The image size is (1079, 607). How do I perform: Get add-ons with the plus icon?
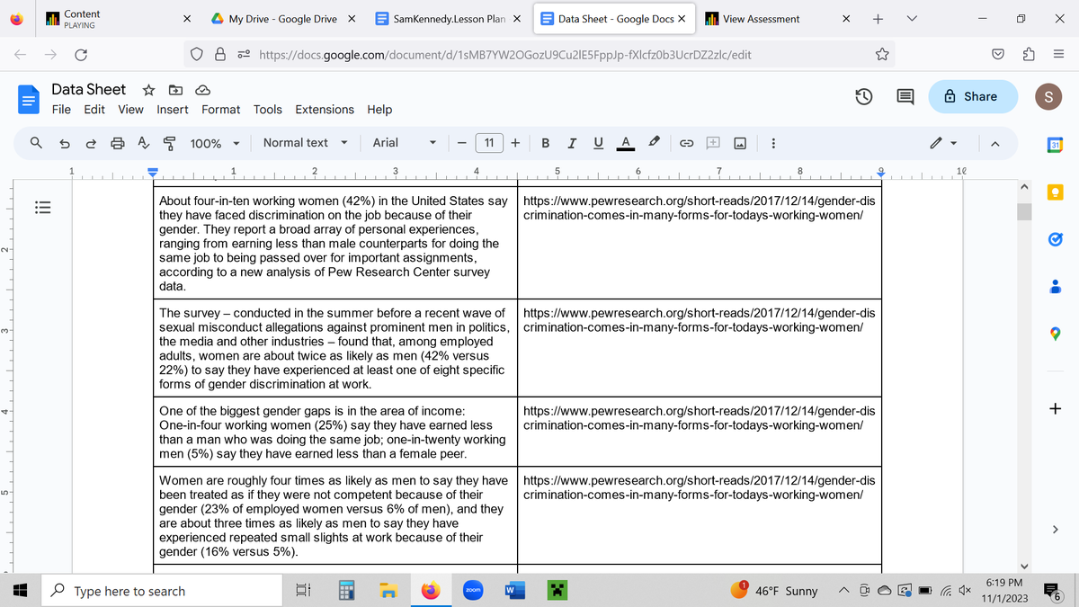click(1056, 409)
